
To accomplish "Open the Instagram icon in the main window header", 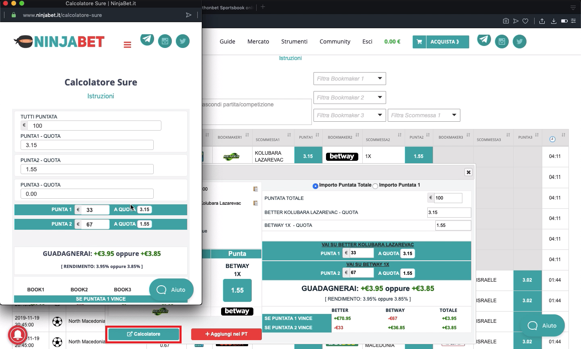I will (502, 42).
